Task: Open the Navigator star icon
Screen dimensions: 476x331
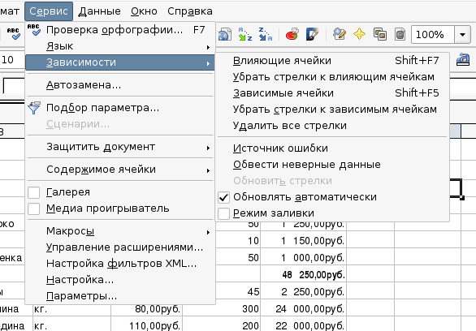Action: tap(359, 34)
